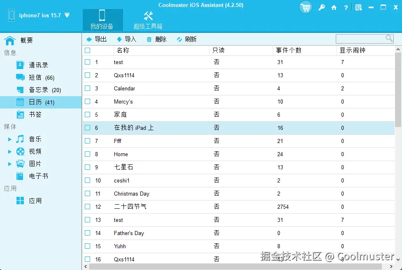This screenshot has height=270, width=402.
Task: Open the shopping cart purchase icon
Action: pyautogui.click(x=306, y=7)
